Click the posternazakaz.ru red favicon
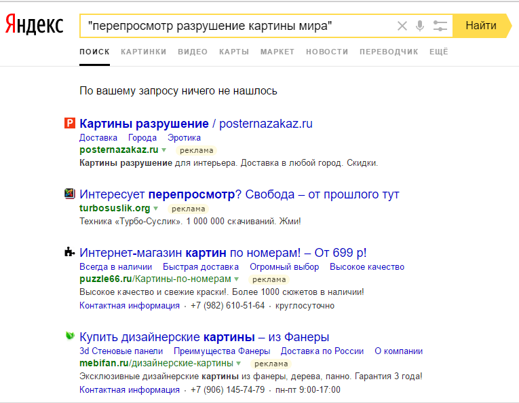The width and height of the screenshot is (519, 403). (x=69, y=124)
